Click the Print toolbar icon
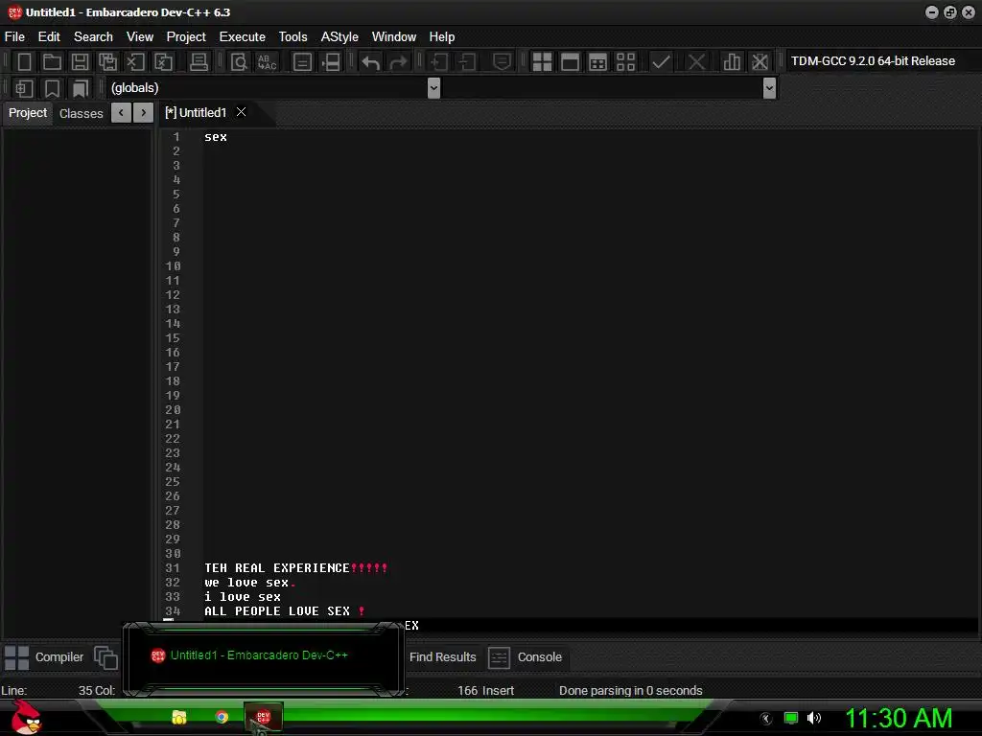Screen dimensions: 982x736 199,62
